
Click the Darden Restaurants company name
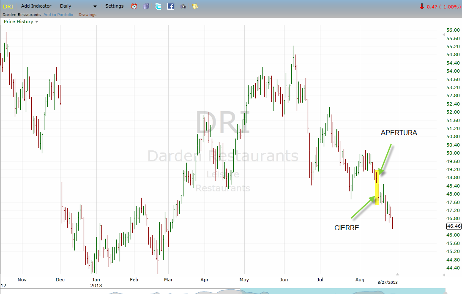[x=20, y=15]
